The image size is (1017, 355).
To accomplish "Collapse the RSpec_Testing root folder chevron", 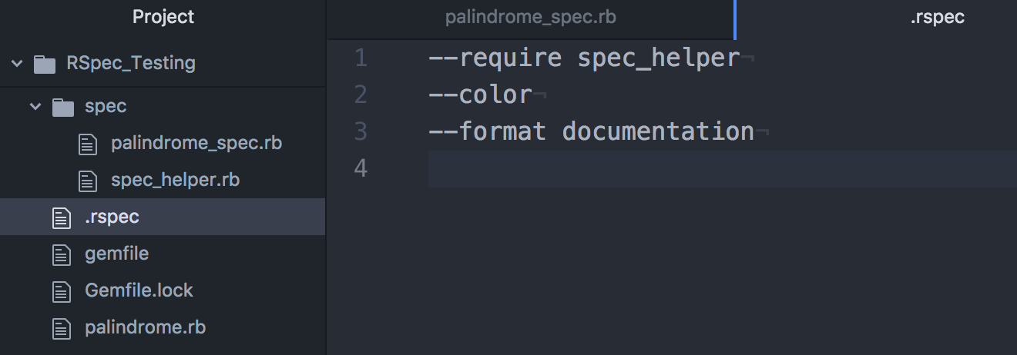I will [x=17, y=63].
